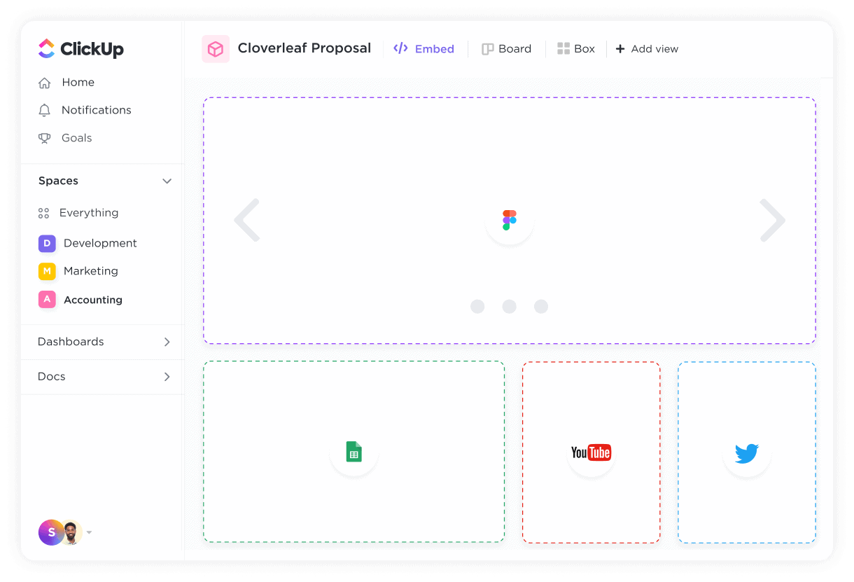Click the Notifications bell icon
The width and height of the screenshot is (854, 582).
(44, 110)
